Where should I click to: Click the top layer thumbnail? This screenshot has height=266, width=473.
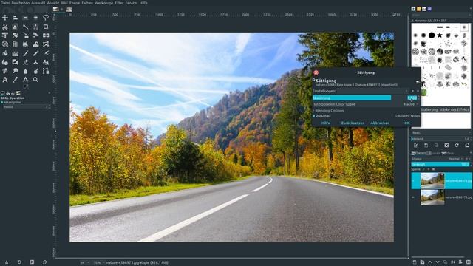click(432, 180)
